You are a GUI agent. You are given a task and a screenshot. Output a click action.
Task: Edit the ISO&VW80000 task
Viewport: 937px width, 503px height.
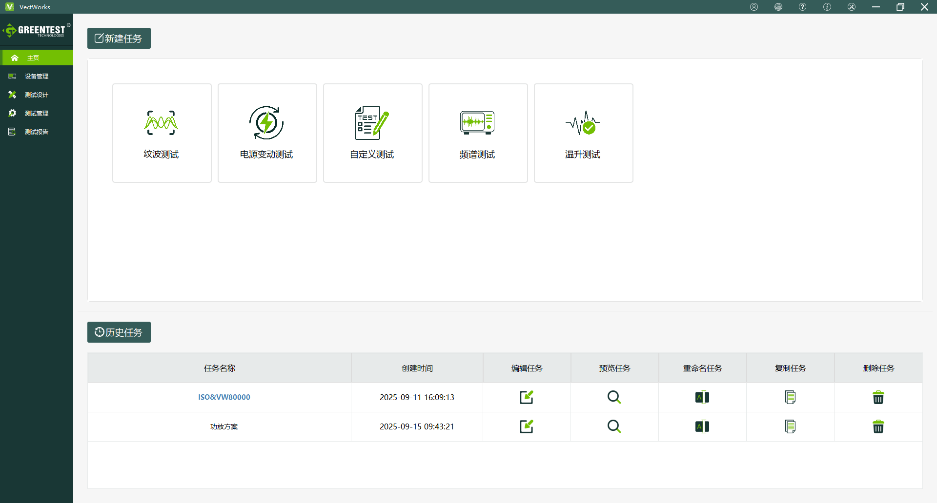(526, 397)
